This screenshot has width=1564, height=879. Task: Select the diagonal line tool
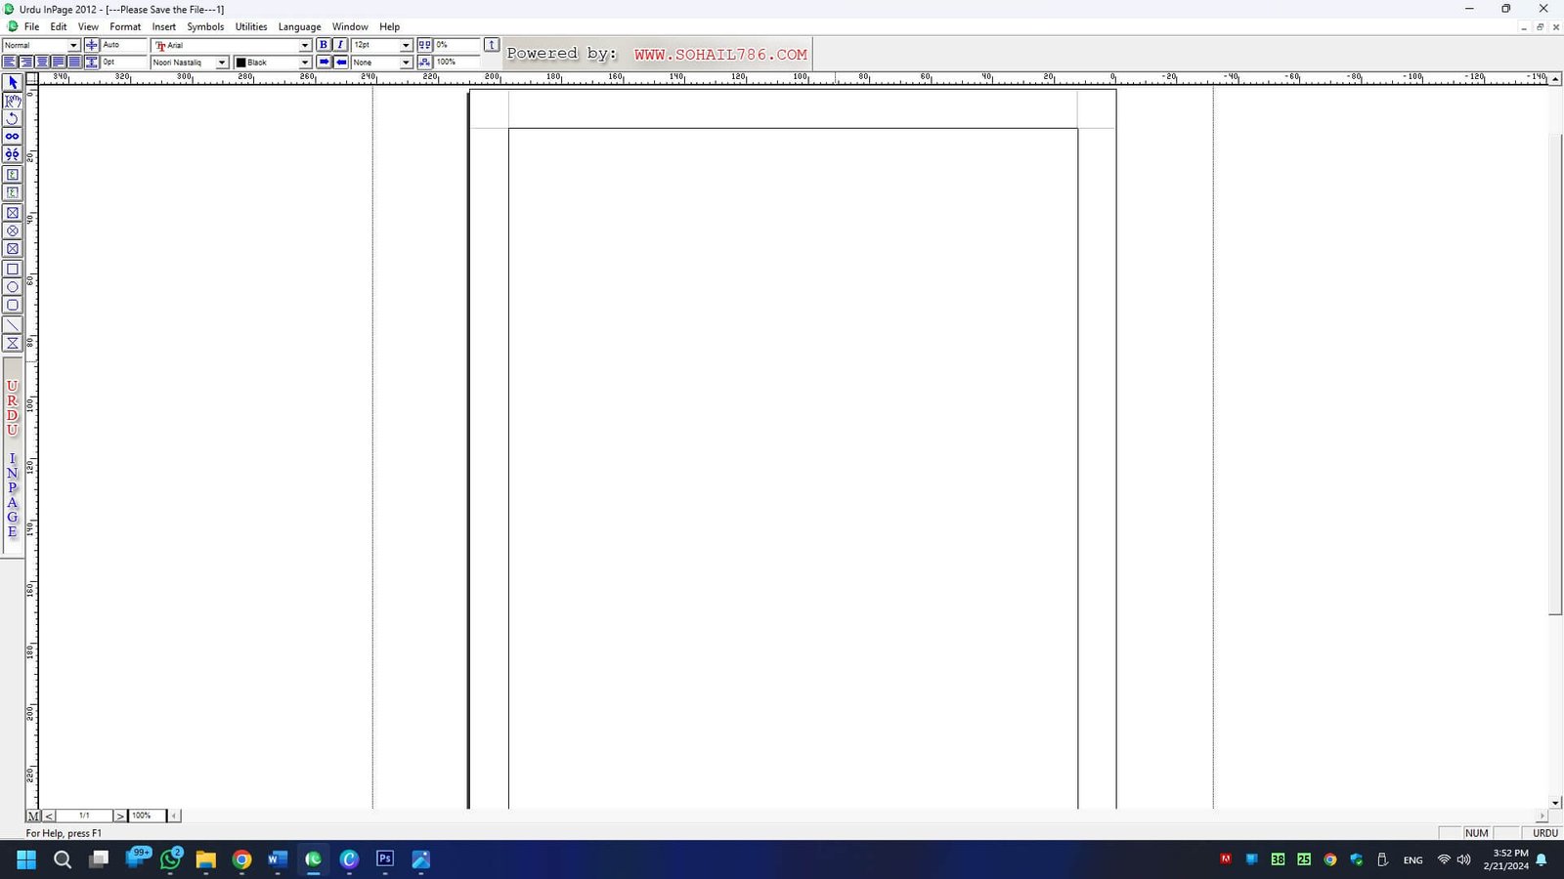(13, 324)
